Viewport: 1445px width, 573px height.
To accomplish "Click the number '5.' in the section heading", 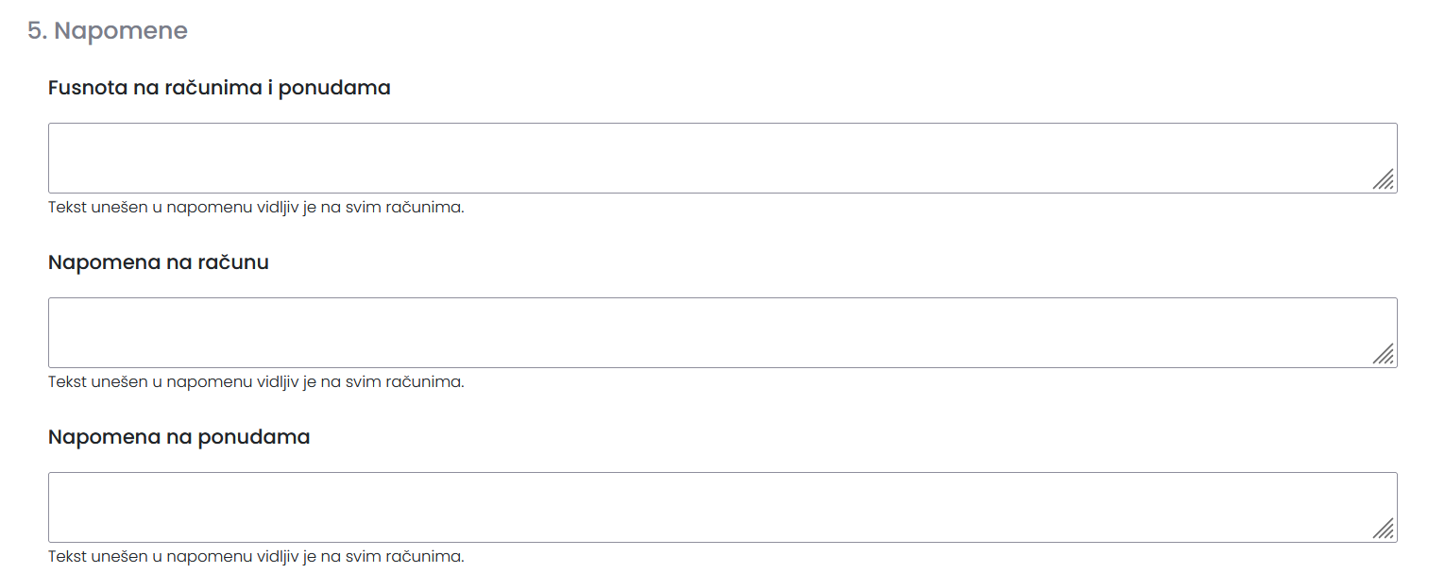I will click(x=37, y=31).
